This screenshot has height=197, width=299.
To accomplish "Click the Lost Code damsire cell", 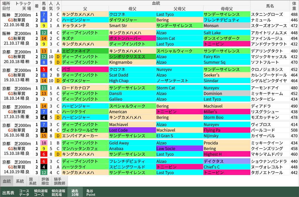I will [132, 130].
